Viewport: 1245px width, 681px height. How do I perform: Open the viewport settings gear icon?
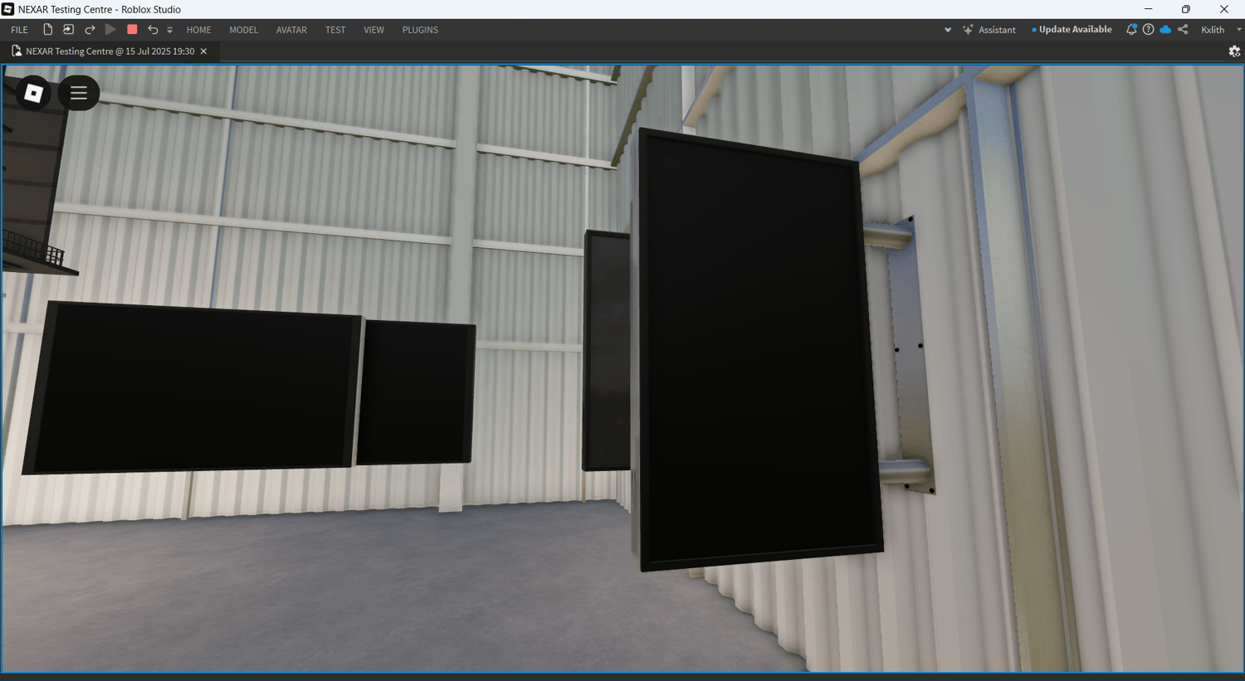1234,51
